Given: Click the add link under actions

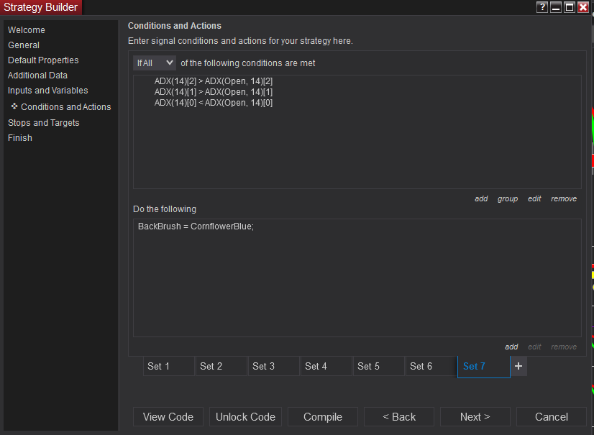Looking at the screenshot, I should [x=511, y=347].
